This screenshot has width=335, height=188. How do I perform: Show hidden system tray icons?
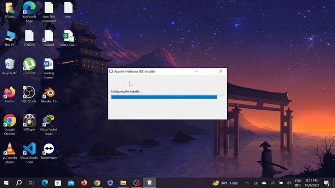coord(247,183)
